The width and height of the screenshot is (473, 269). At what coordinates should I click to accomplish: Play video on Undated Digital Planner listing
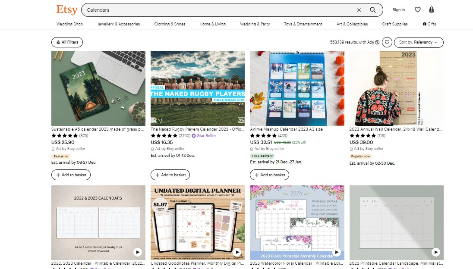(237, 252)
